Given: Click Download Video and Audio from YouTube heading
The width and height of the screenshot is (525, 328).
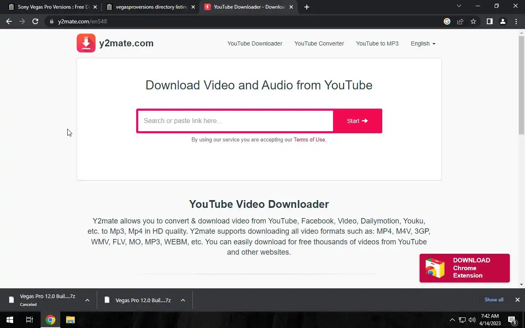Looking at the screenshot, I should point(259,85).
